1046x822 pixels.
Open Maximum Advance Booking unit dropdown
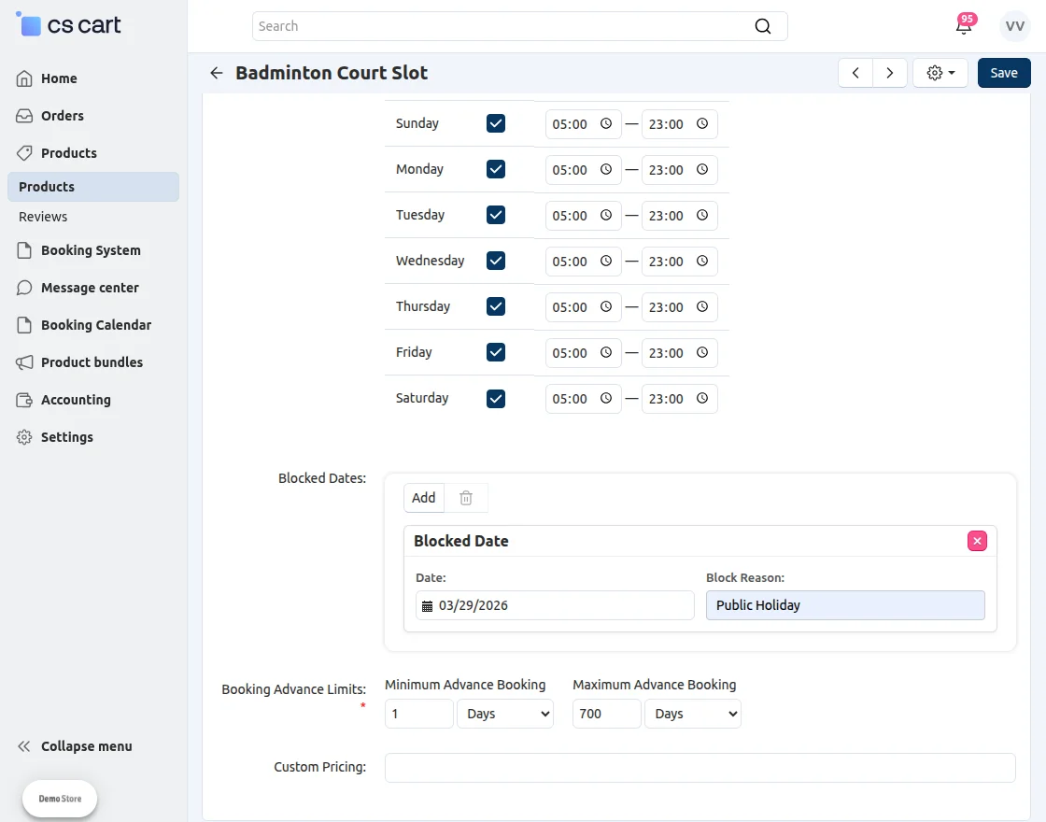click(692, 714)
